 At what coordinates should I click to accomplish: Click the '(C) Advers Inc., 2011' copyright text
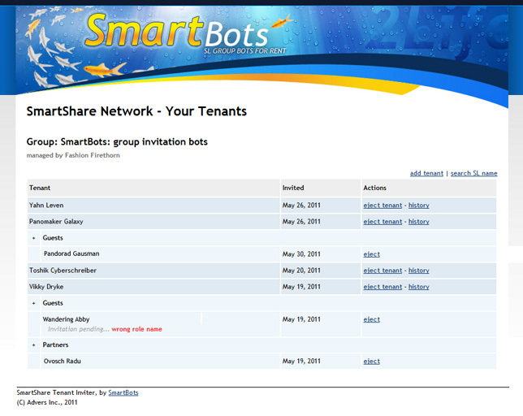47,402
